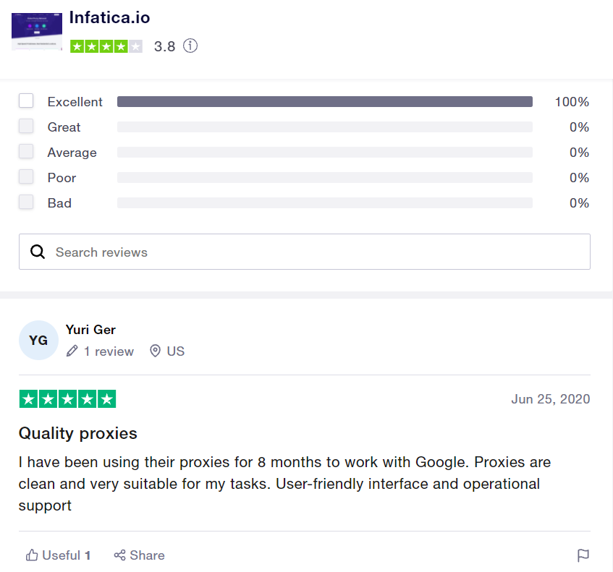
Task: Click the five-star review rating
Action: point(67,399)
